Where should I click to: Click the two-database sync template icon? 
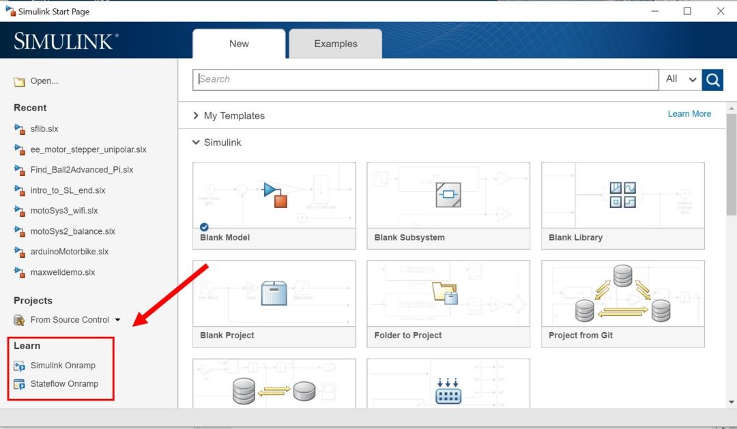click(274, 390)
